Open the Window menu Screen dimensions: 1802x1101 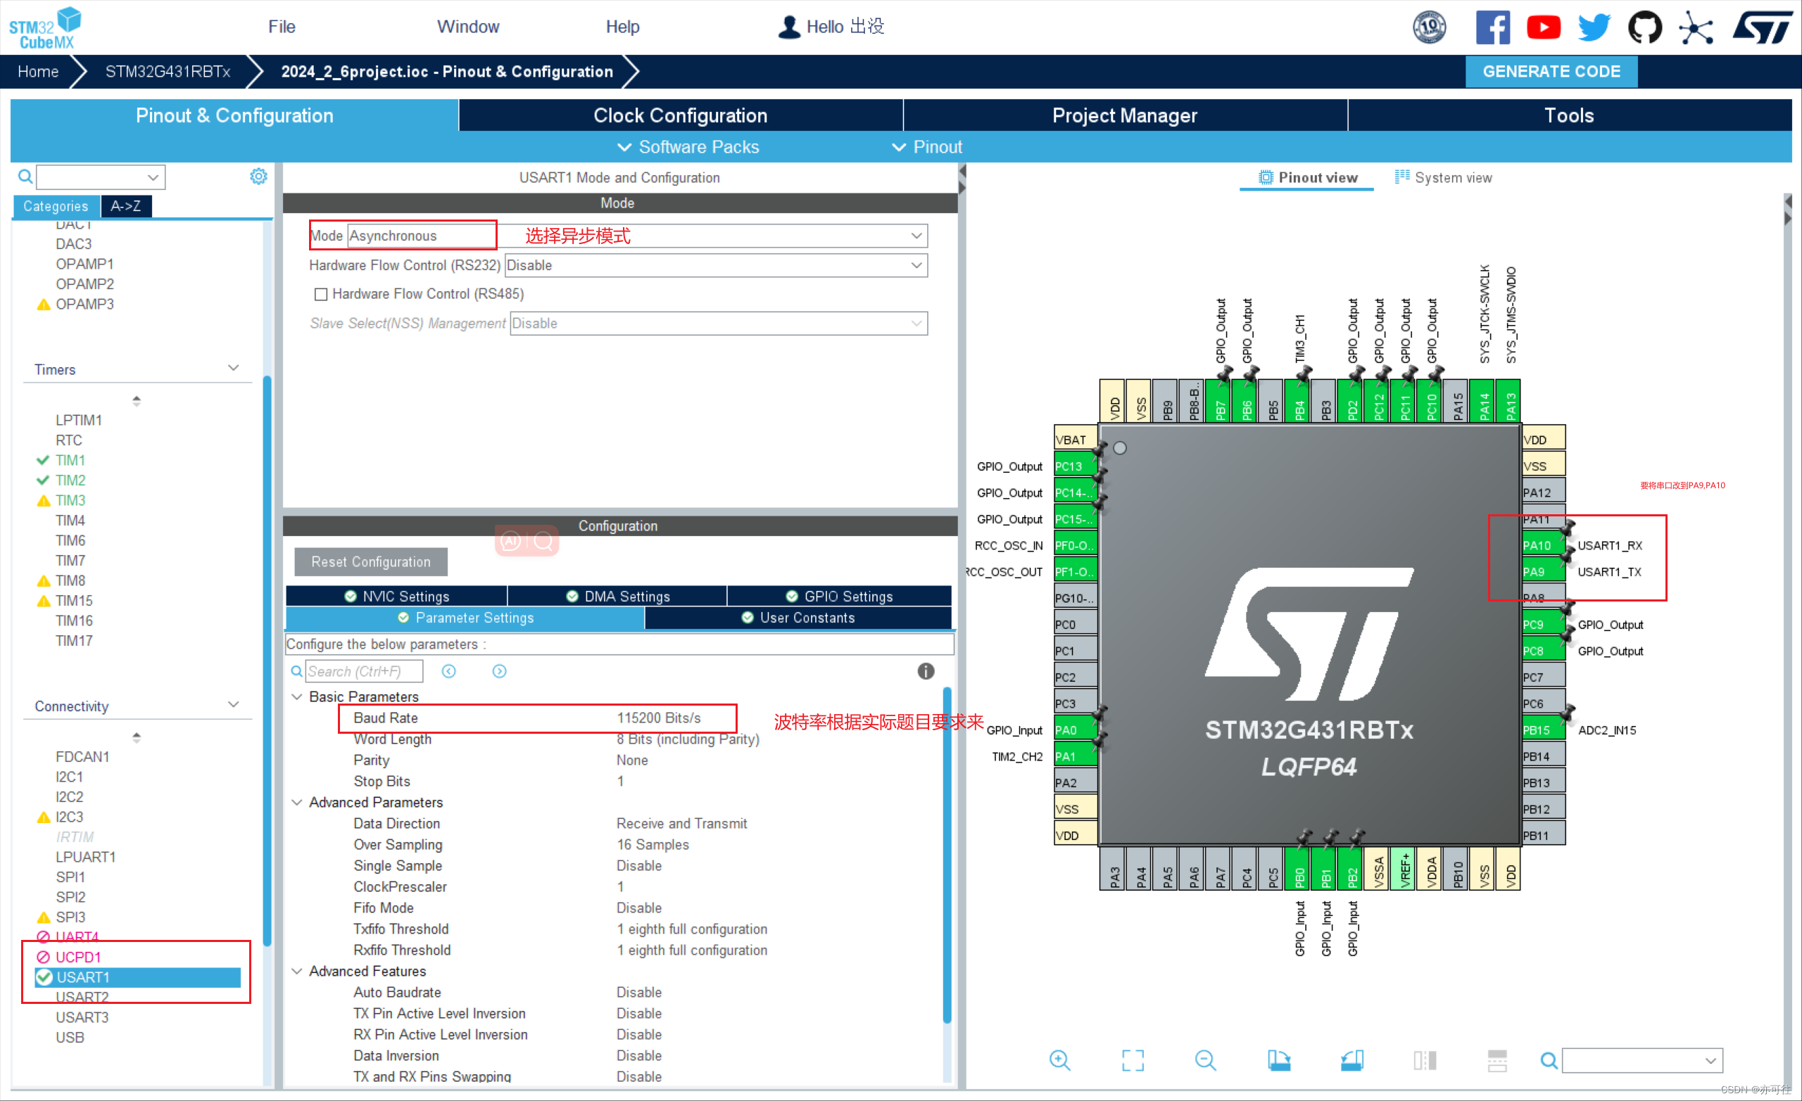pyautogui.click(x=468, y=27)
